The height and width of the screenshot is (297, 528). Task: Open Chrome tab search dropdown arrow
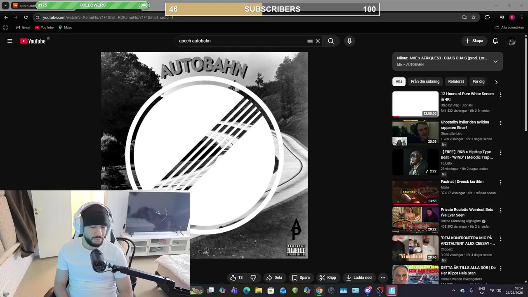click(x=5, y=6)
